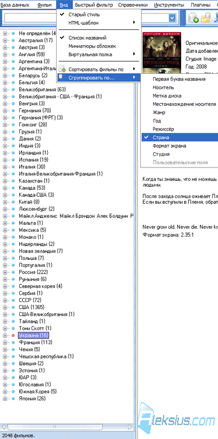The height and width of the screenshot is (439, 218).
Task: Select the Чешская республика (1) row
Action: 46,356
